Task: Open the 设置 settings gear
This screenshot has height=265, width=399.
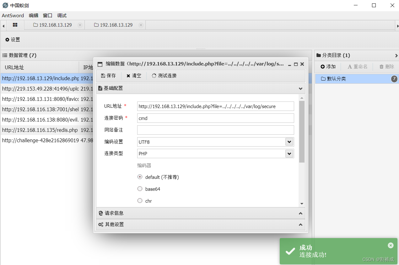Action: pyautogui.click(x=13, y=39)
